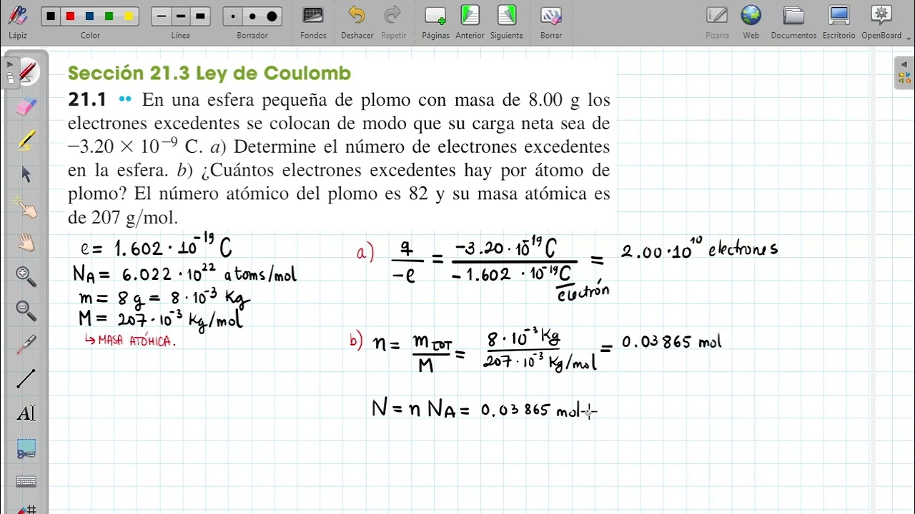The width and height of the screenshot is (915, 514).
Task: Select the Scroll page hand tool
Action: [26, 242]
